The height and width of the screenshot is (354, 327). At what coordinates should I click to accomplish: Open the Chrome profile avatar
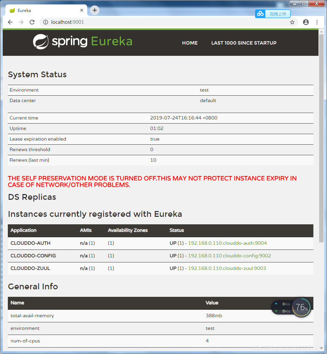306,22
